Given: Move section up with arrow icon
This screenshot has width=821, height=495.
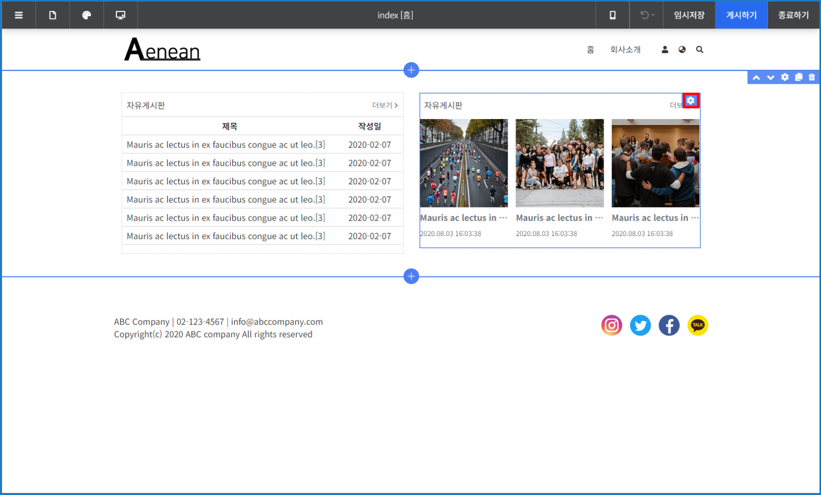Looking at the screenshot, I should pos(756,78).
